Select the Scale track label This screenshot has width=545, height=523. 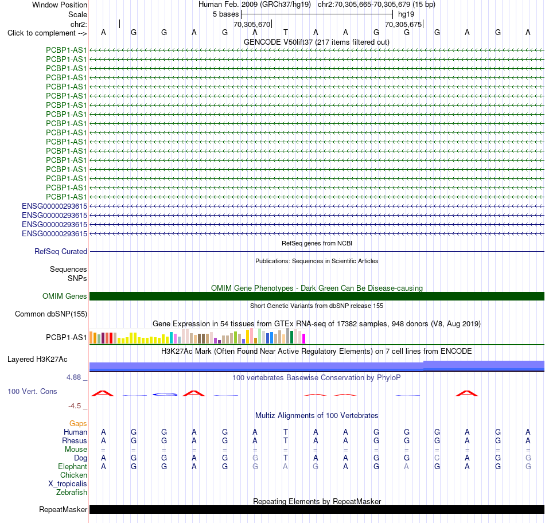coord(77,14)
